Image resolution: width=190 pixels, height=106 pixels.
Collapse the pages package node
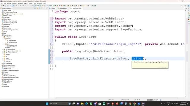pos(4,44)
